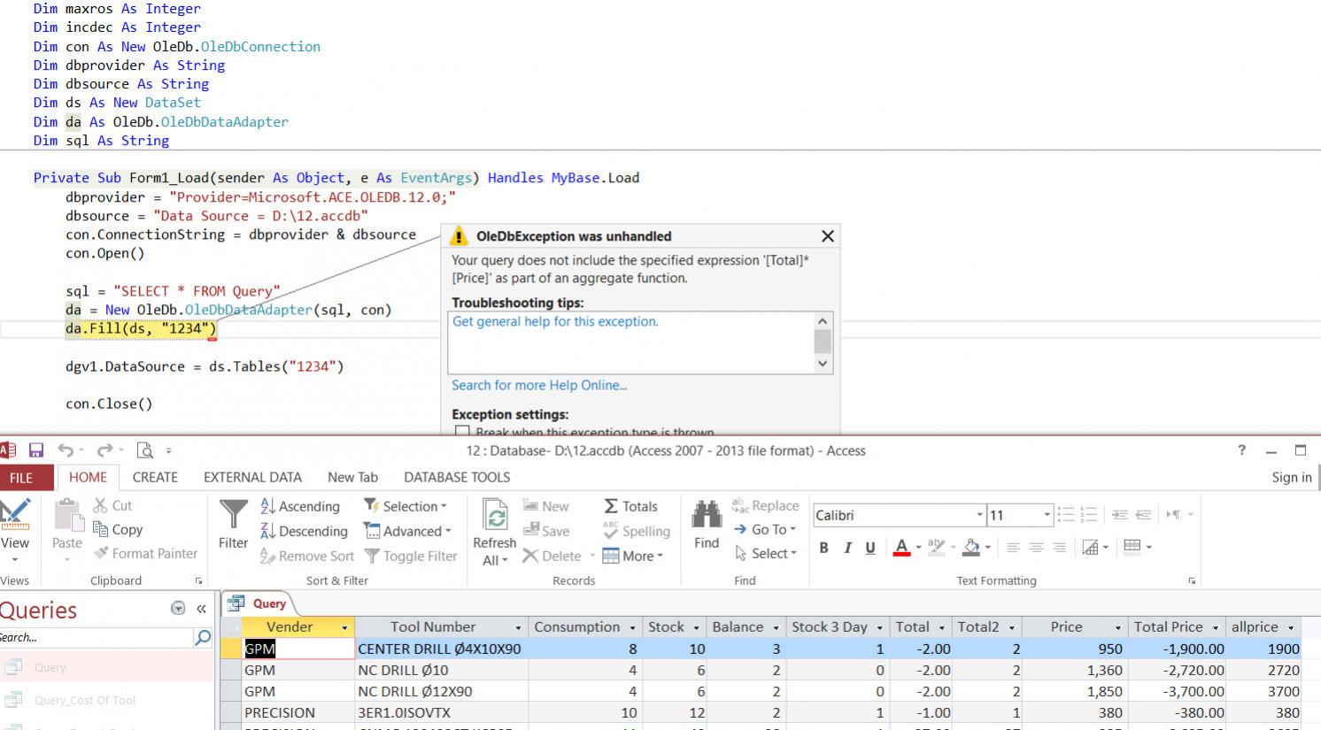Viewport: 1321px width, 730px height.
Task: Open the Clipboard group dialog launcher
Action: click(198, 581)
